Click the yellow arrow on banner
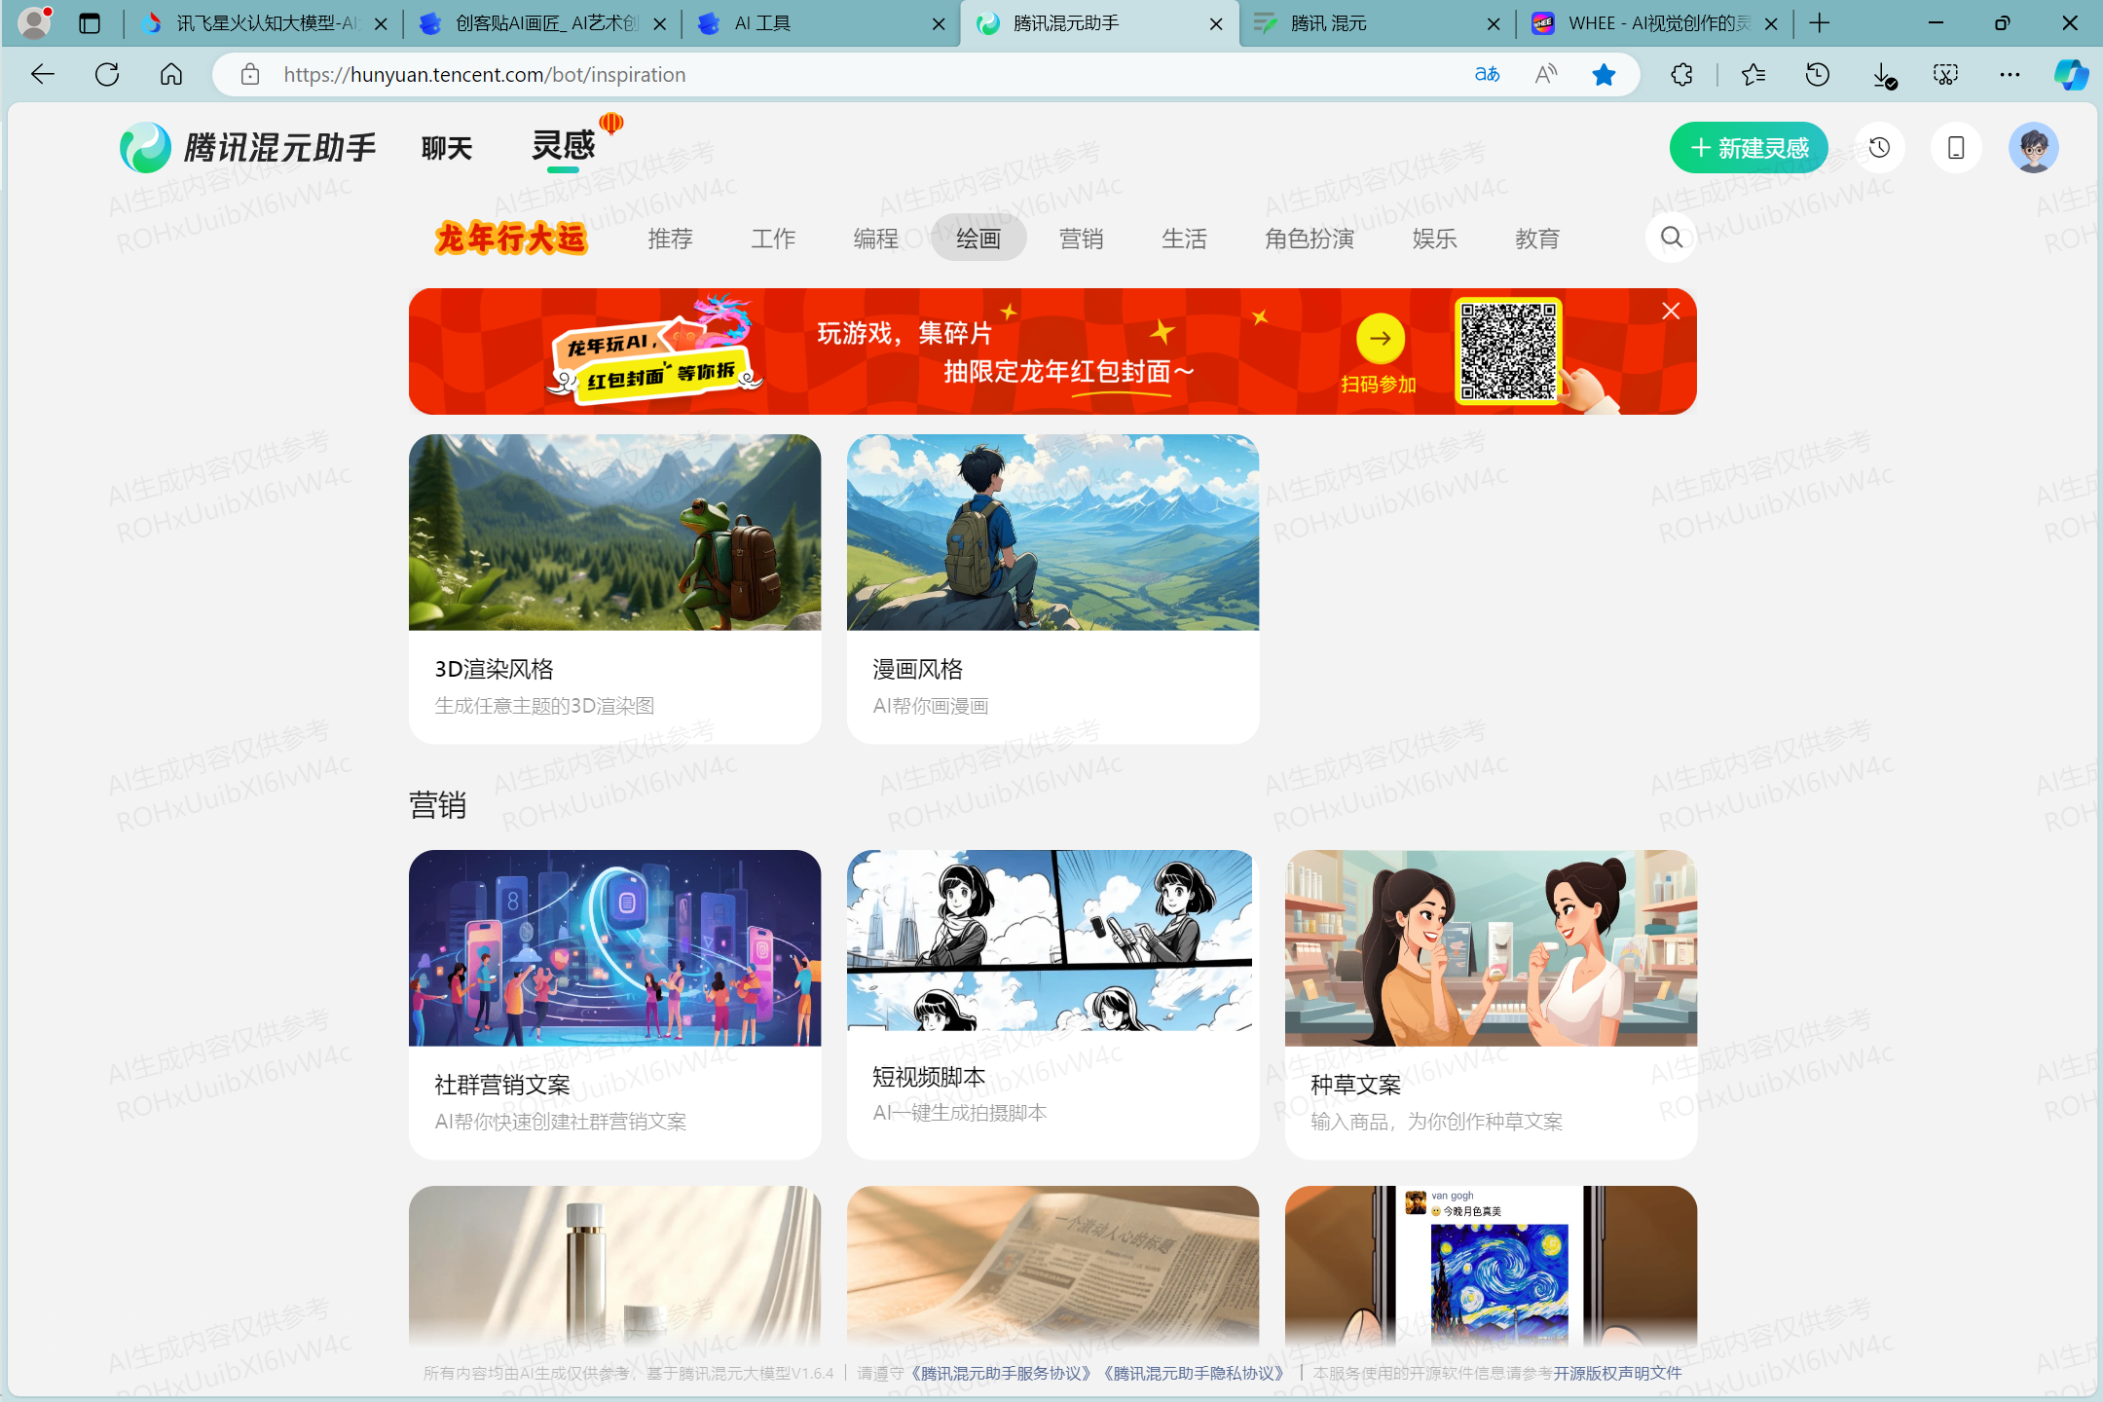The image size is (2103, 1402). (x=1381, y=339)
